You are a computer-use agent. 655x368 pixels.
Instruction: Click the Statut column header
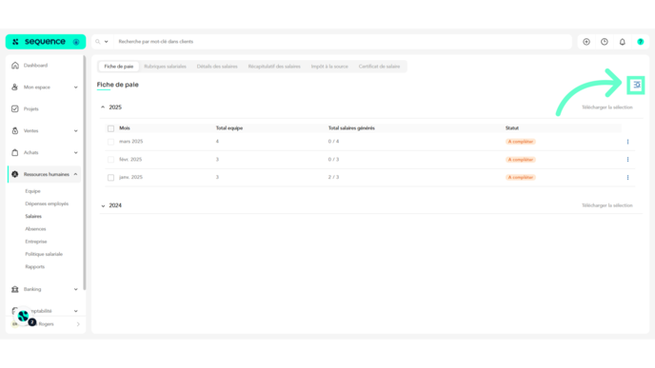point(512,128)
